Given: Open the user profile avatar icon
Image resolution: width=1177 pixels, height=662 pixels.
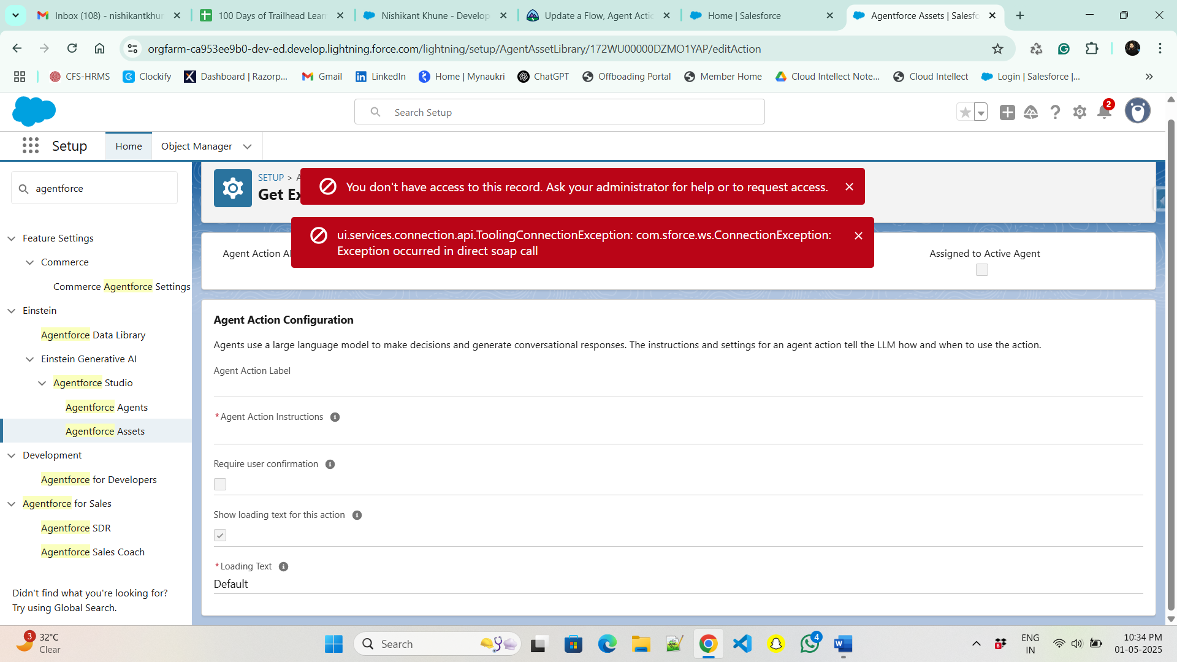Looking at the screenshot, I should [1137, 112].
